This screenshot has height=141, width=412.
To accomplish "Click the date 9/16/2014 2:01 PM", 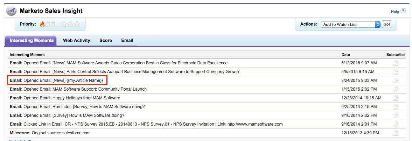I will 359,124.
